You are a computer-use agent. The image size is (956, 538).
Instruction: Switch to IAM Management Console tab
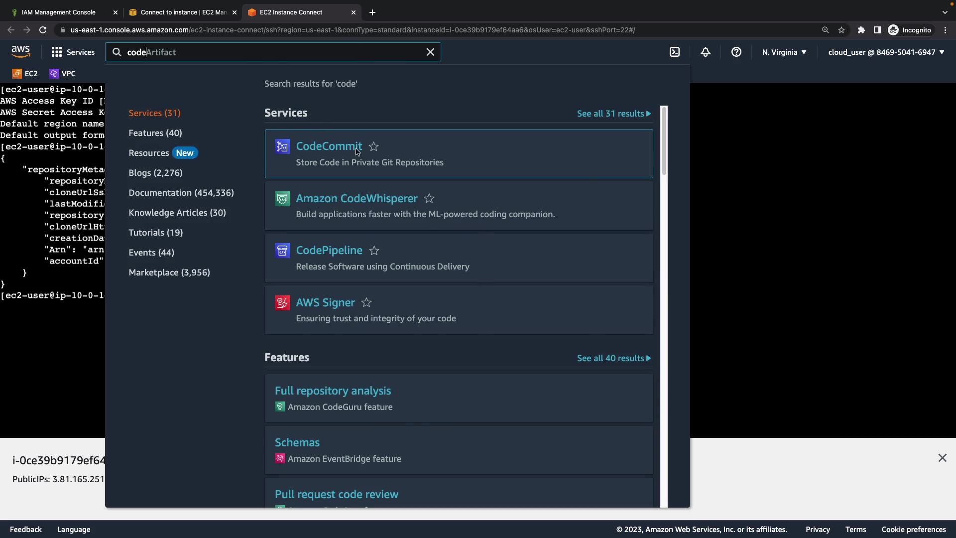pos(59,12)
